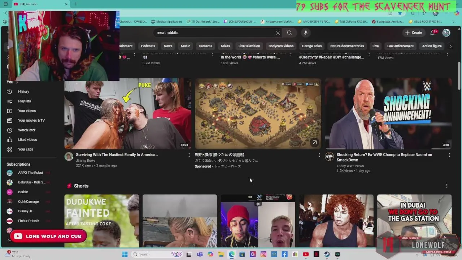The image size is (462, 260).
Task: Select the Cameras filter chip
Action: pyautogui.click(x=205, y=46)
